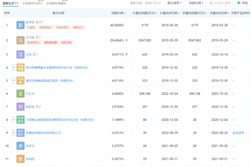This screenshot has height=167, width=251.
Task: Open the Sichuan partnership link in row 4
Action: point(57,68)
